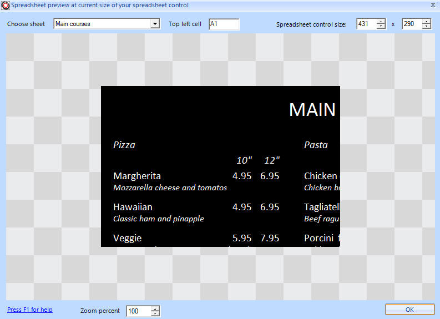Click Veggie price 5.95
Image resolution: width=440 pixels, height=319 pixels.
coord(242,238)
